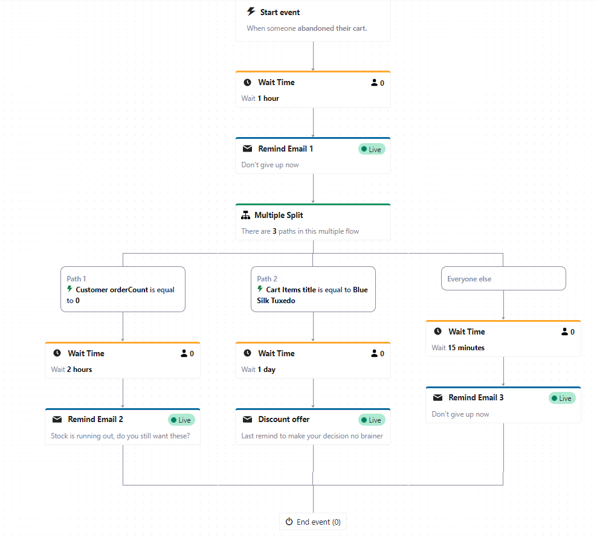Click the lightning bolt Start event icon
Screen dimensions: 597x538
point(251,12)
